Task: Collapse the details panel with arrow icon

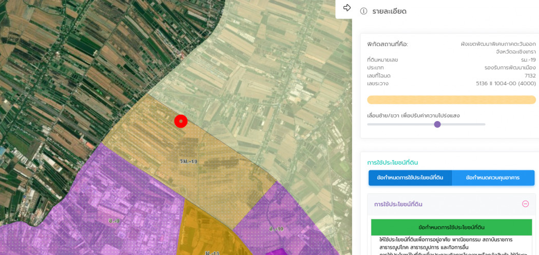Action: pyautogui.click(x=347, y=8)
